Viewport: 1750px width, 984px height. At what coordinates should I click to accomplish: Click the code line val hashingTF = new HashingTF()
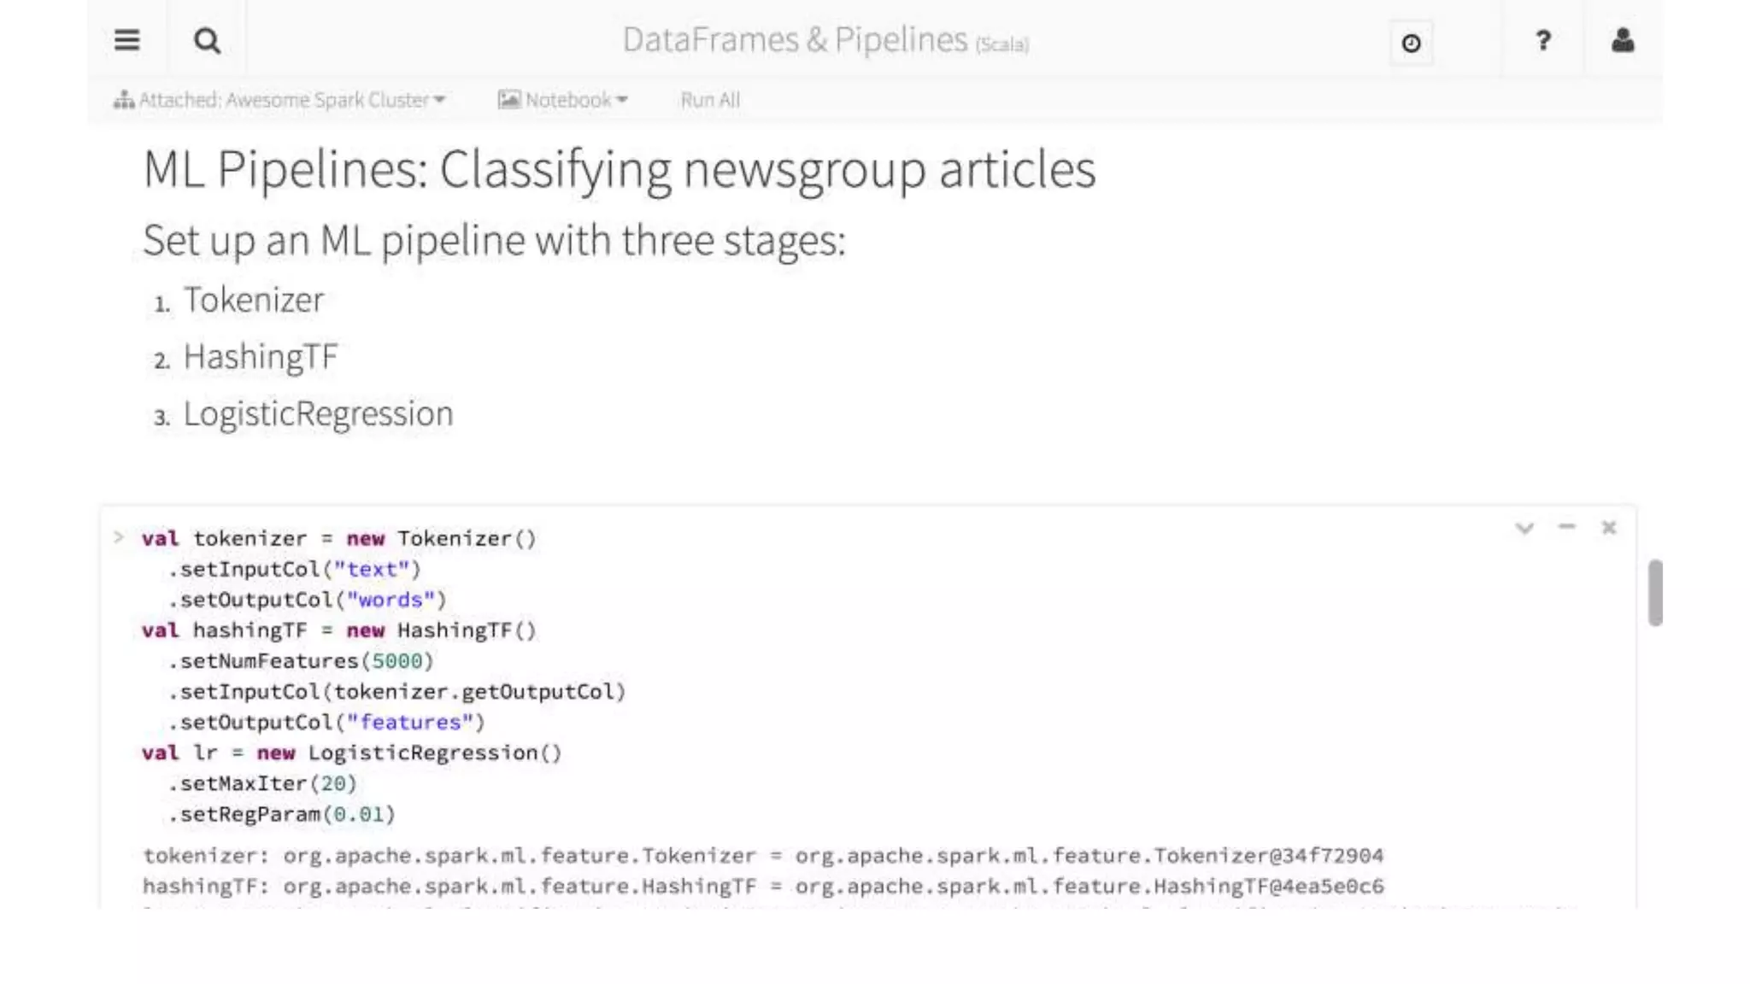point(339,631)
